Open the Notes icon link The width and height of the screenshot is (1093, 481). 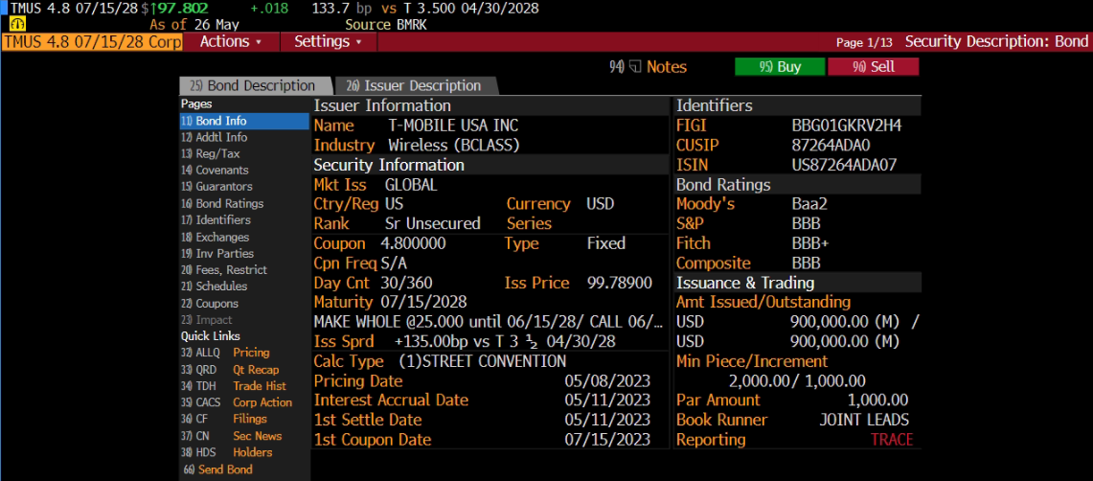648,67
